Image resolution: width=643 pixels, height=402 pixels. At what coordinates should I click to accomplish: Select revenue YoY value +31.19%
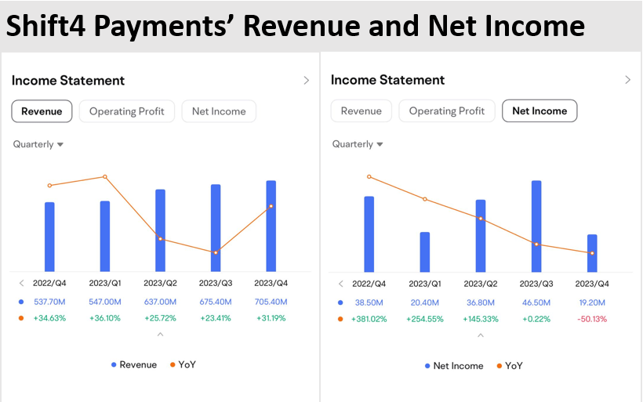coord(271,318)
